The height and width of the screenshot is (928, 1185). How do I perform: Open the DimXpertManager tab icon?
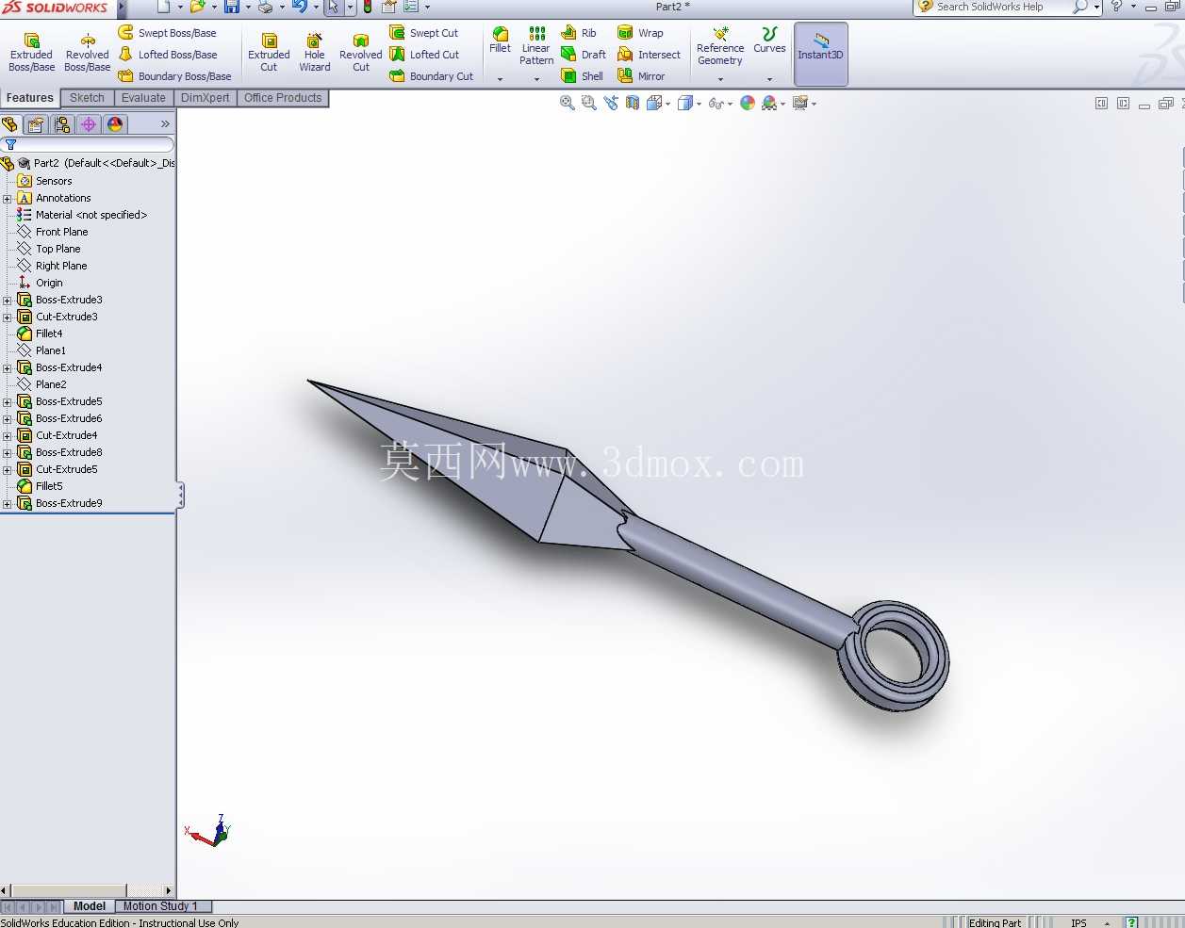tap(89, 124)
